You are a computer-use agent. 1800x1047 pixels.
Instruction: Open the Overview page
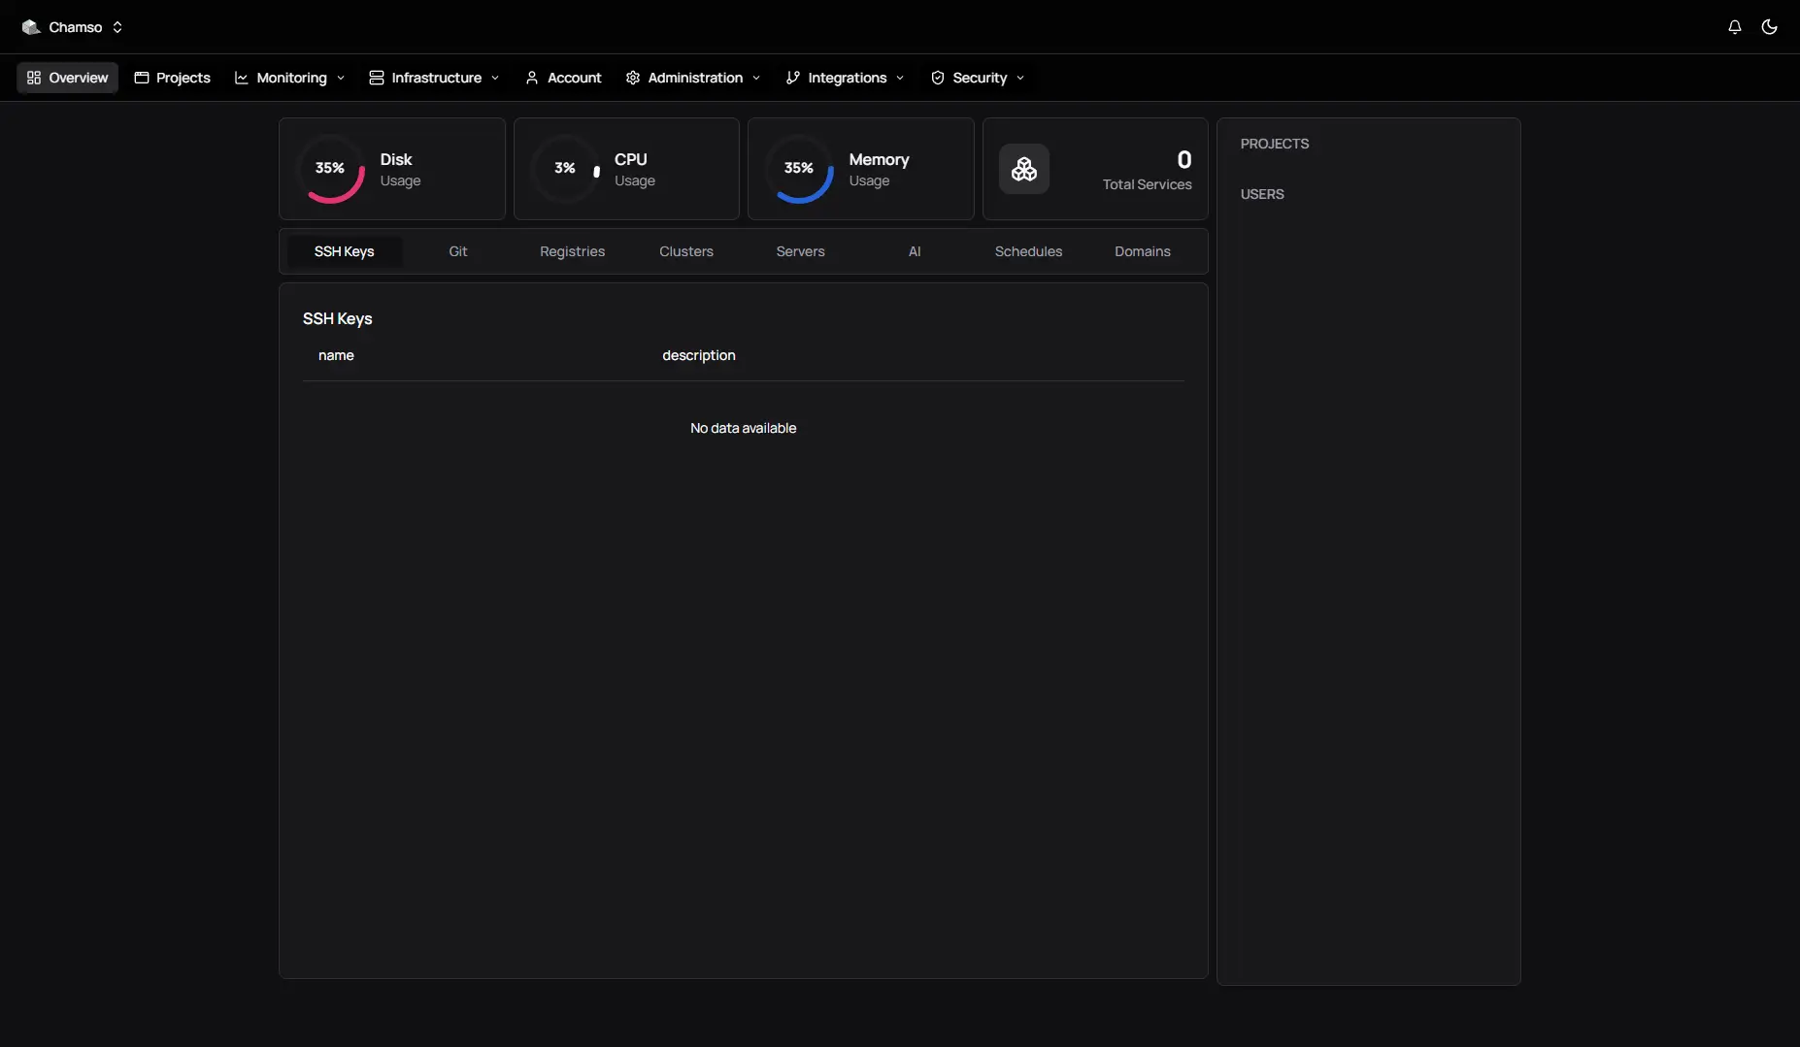click(67, 78)
